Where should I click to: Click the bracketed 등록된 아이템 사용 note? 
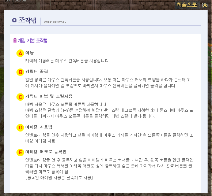[59, 178]
